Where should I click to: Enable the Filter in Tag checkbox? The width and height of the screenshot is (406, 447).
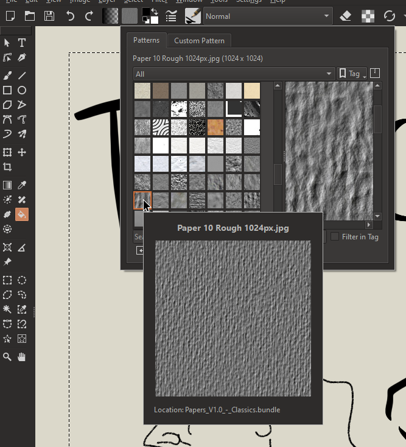pyautogui.click(x=334, y=236)
